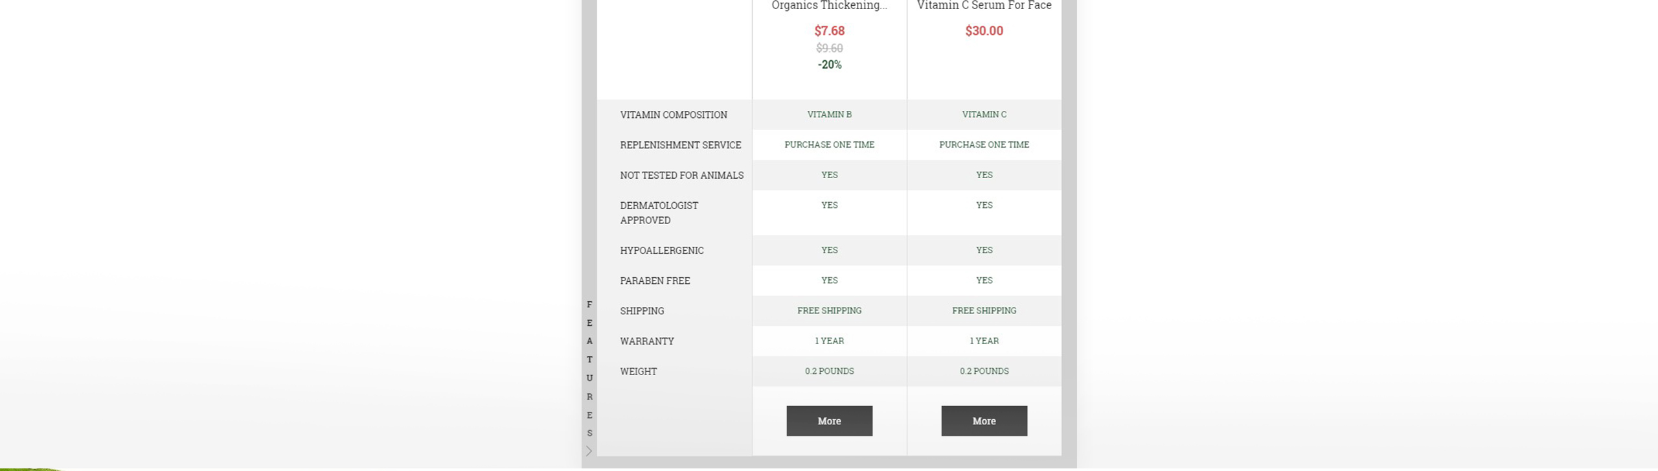Click the Vitamin B cell
Viewport: 1658px width, 471px height.
point(829,115)
